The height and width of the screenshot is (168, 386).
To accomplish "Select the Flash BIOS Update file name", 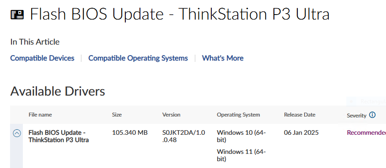I will 59,137.
